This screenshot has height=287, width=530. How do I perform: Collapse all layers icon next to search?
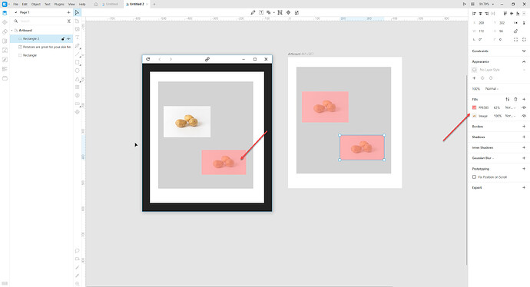point(68,21)
